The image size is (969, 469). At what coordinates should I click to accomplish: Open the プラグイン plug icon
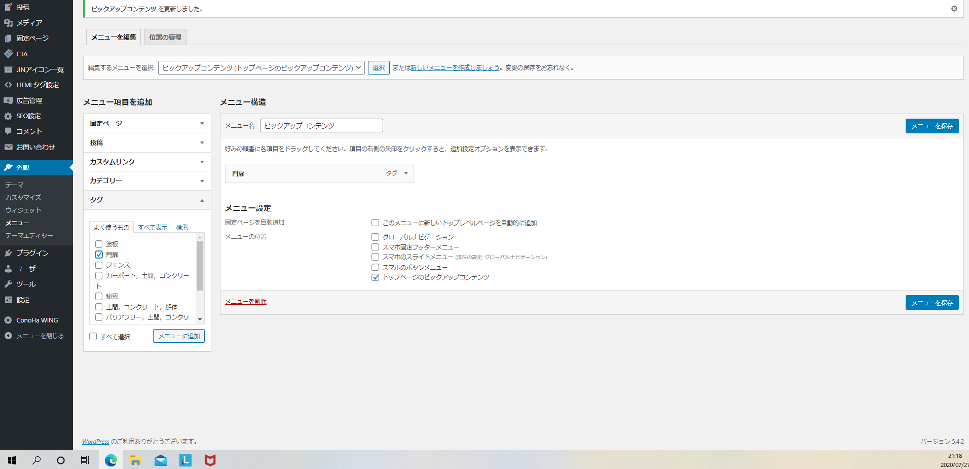pos(8,253)
